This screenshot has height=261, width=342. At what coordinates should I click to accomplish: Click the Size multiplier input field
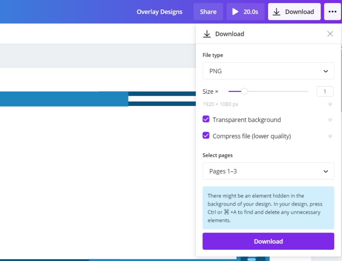(x=325, y=91)
